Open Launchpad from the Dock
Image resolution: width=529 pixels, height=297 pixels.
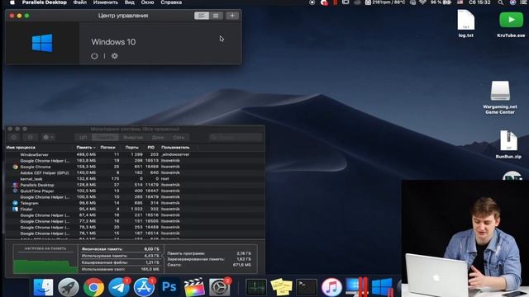click(69, 287)
